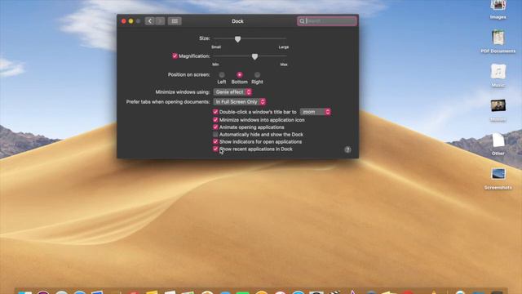Click the Dock Size slider thumb
The image size is (522, 294).
pos(237,39)
